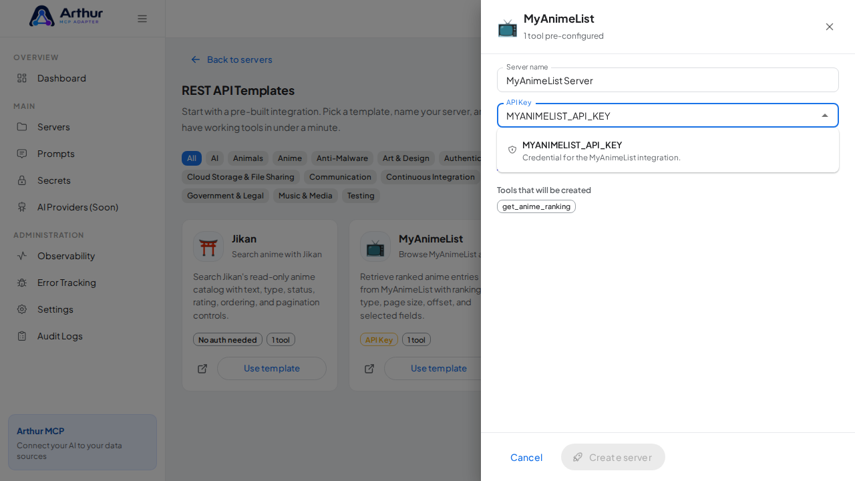Cancel the server creation panel
This screenshot has width=855, height=481.
click(526, 457)
